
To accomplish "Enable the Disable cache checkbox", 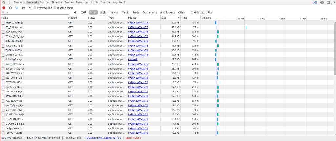I will (55, 8).
